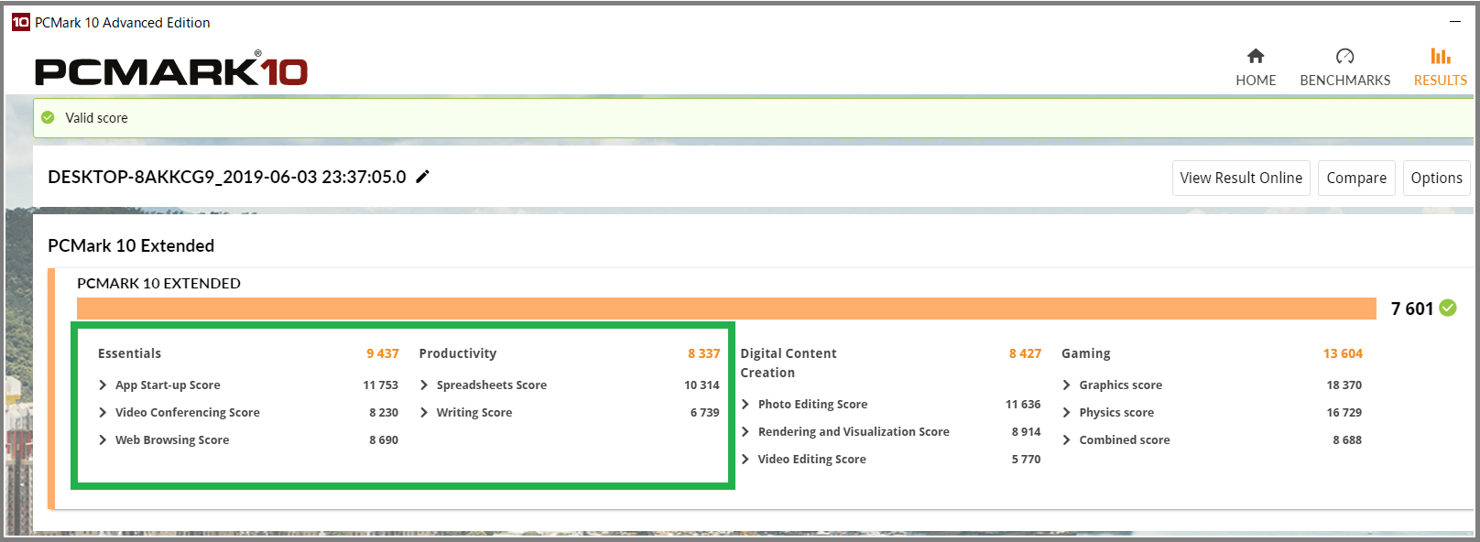Click the Video Conferencing value 8 230

[384, 413]
